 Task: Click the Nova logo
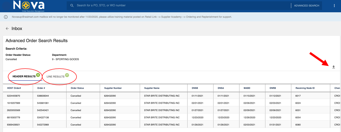pyautogui.click(x=28, y=6)
